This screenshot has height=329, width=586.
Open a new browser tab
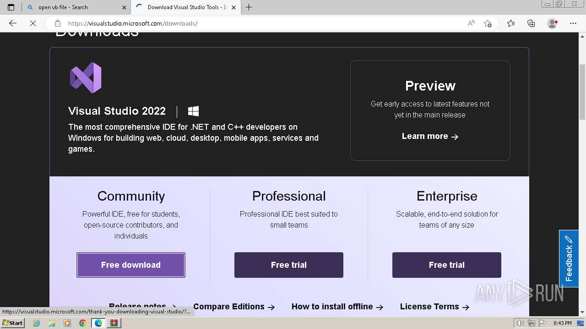249,7
